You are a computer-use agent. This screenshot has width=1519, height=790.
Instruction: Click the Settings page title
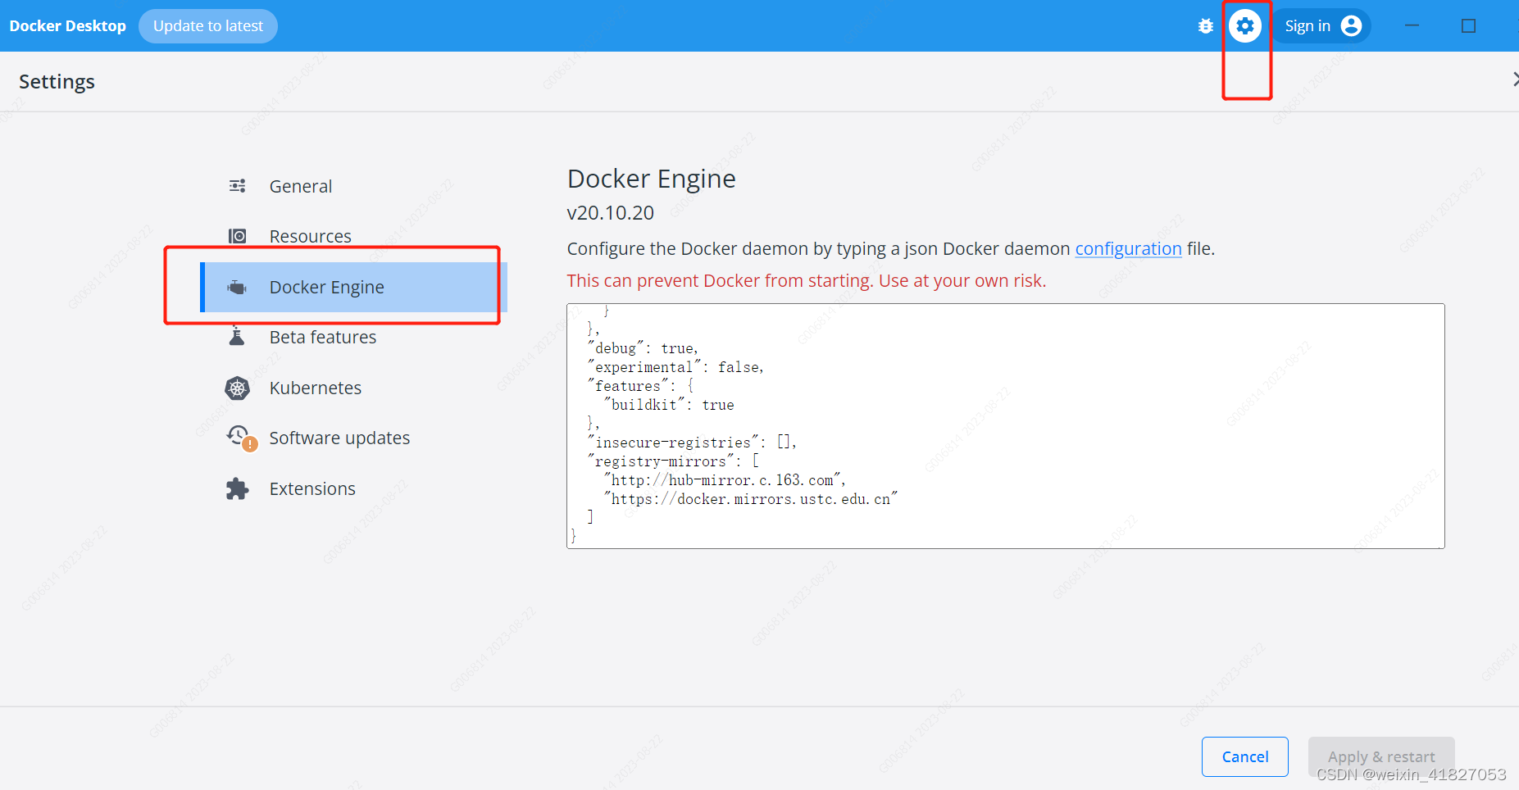coord(57,81)
